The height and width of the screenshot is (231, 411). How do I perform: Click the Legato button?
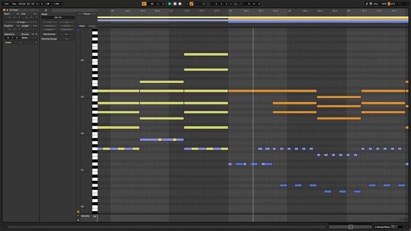coord(49,30)
